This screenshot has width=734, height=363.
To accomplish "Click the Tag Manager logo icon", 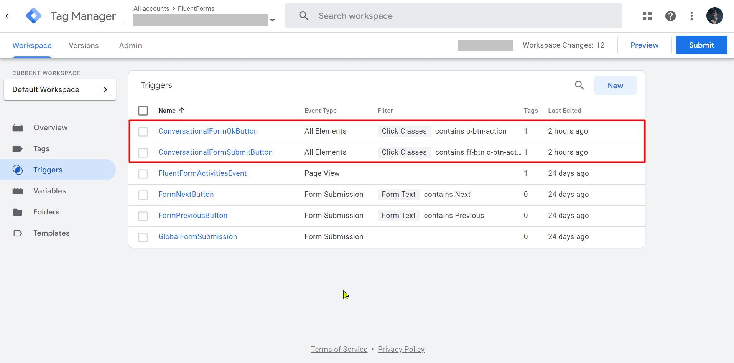I will 34,16.
